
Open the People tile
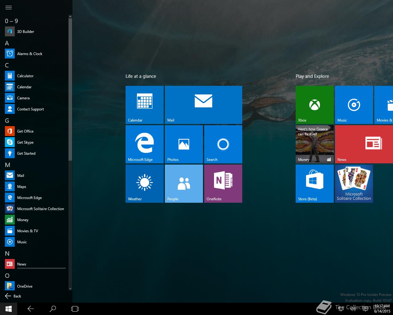184,184
